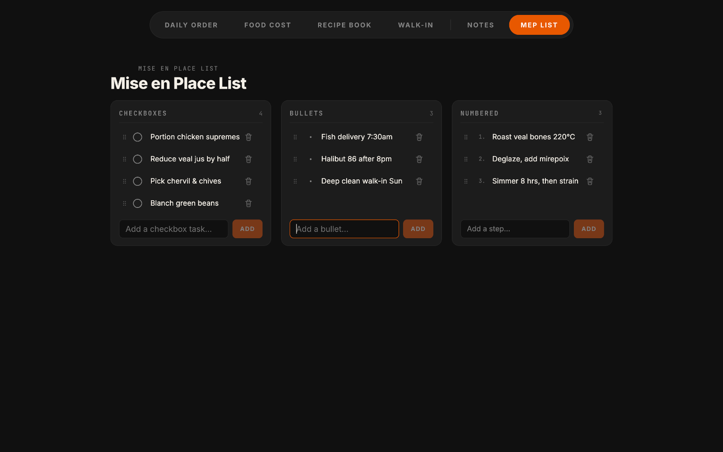Click the drag handle for Pick chervil & chives
The image size is (723, 452).
coord(125,181)
